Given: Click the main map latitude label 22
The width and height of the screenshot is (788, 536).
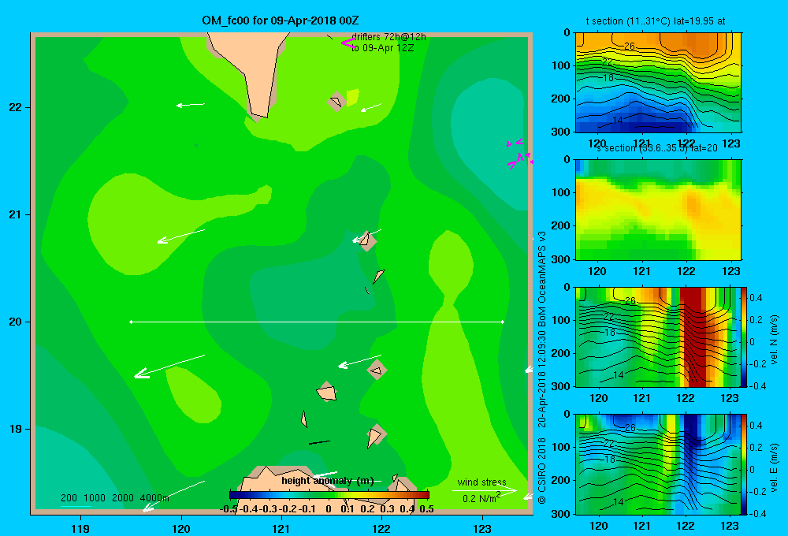Looking at the screenshot, I should tap(16, 107).
